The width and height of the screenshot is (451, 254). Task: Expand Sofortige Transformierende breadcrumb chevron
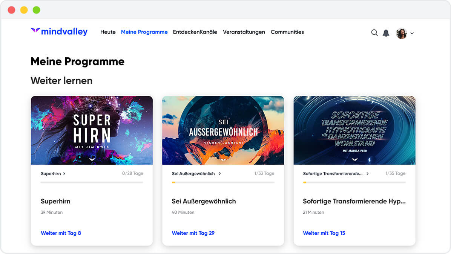tap(368, 174)
